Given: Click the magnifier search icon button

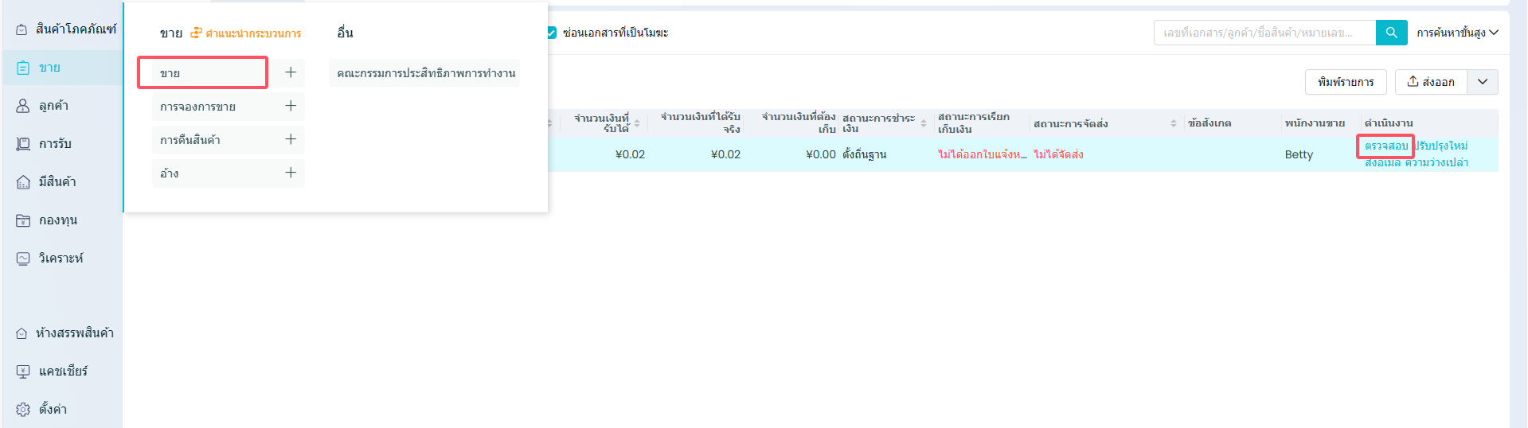Looking at the screenshot, I should point(1391,33).
